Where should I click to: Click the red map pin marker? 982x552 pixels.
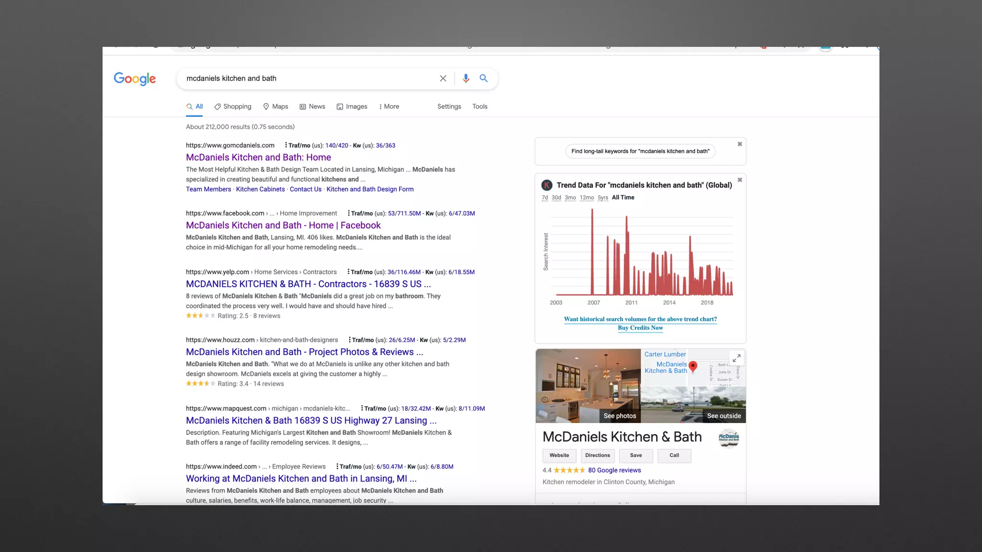pyautogui.click(x=693, y=368)
